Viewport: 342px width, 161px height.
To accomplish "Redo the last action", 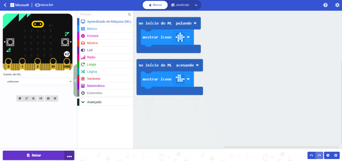I will pyautogui.click(x=319, y=155).
